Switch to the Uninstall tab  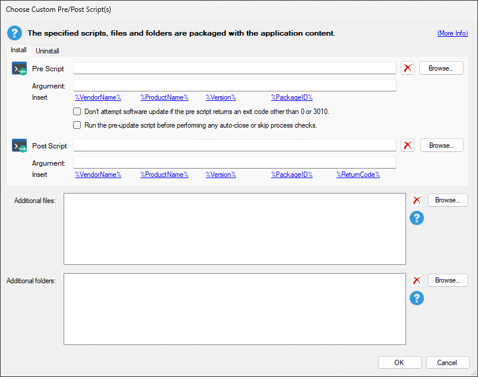click(x=48, y=51)
